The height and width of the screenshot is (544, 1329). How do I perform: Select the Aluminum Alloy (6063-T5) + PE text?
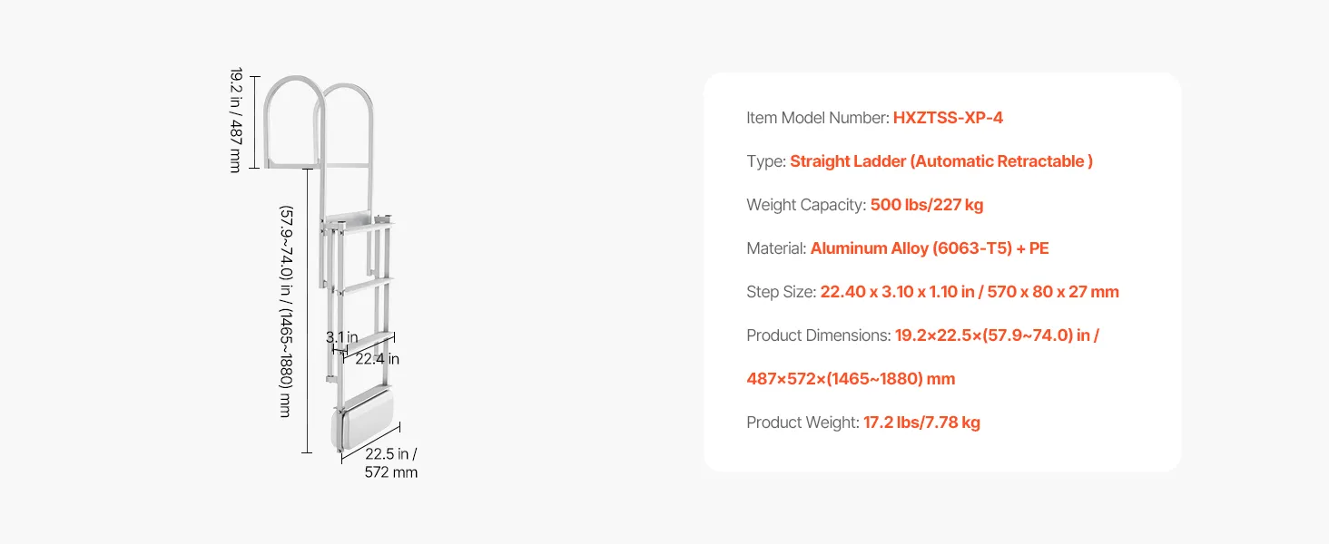(x=930, y=248)
